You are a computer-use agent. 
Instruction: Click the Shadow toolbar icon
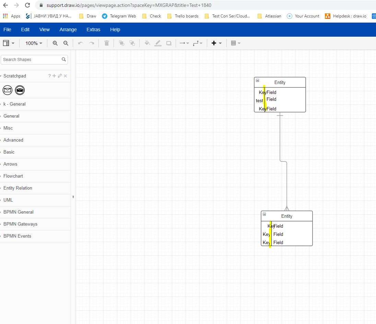point(168,43)
